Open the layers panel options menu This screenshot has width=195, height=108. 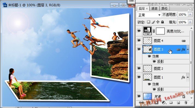(x=191, y=10)
